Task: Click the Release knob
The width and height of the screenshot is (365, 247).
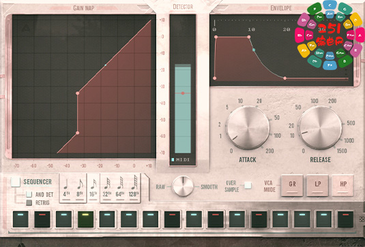Action: click(x=320, y=128)
